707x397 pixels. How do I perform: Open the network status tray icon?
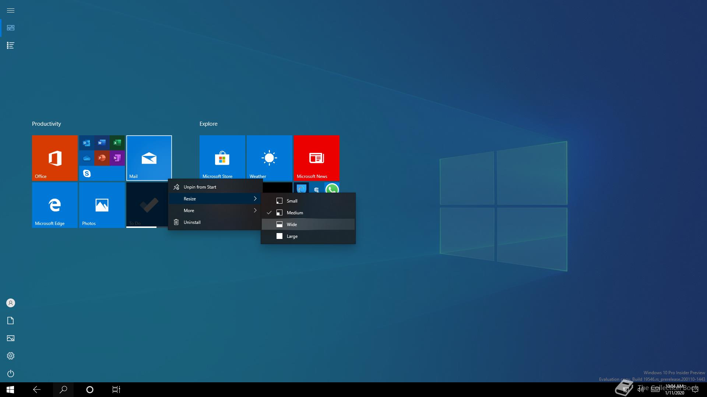tap(626, 390)
